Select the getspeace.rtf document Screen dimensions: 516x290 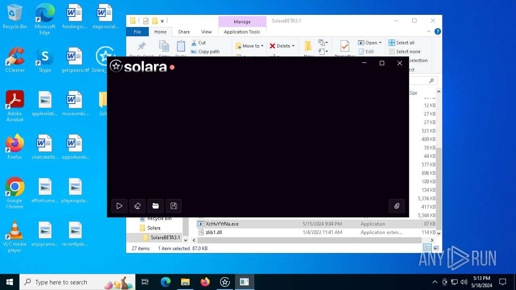(75, 60)
